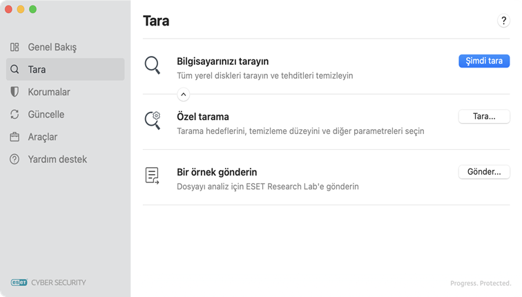The height and width of the screenshot is (297, 522).
Task: Click the Özel tarama gear-magnifier icon
Action: [x=153, y=119]
